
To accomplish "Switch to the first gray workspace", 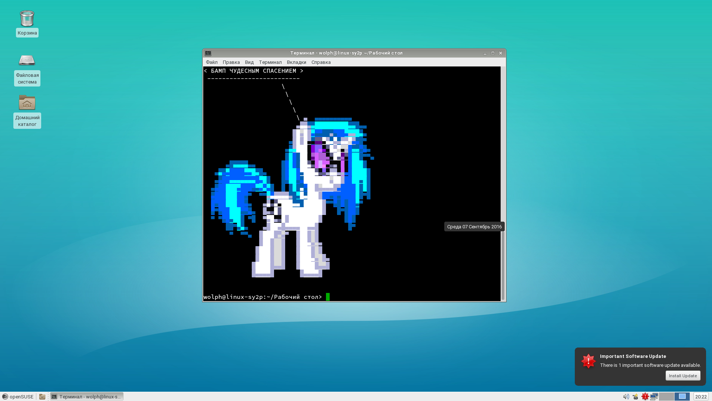I will click(x=667, y=397).
